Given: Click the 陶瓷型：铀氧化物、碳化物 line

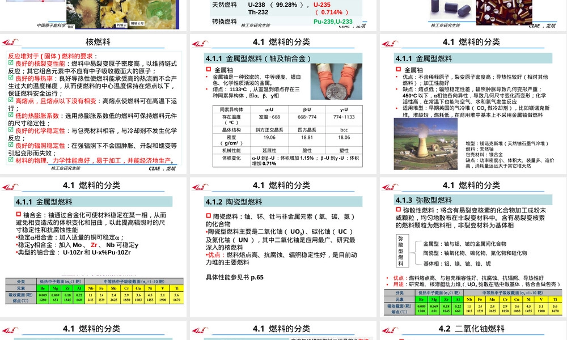Looking at the screenshot, I should (x=475, y=253).
